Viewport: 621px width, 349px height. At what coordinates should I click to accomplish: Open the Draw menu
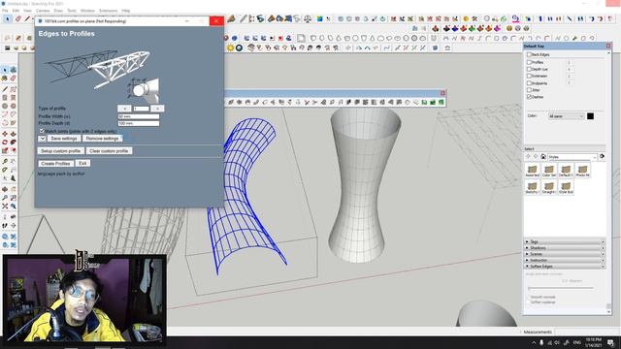point(58,11)
